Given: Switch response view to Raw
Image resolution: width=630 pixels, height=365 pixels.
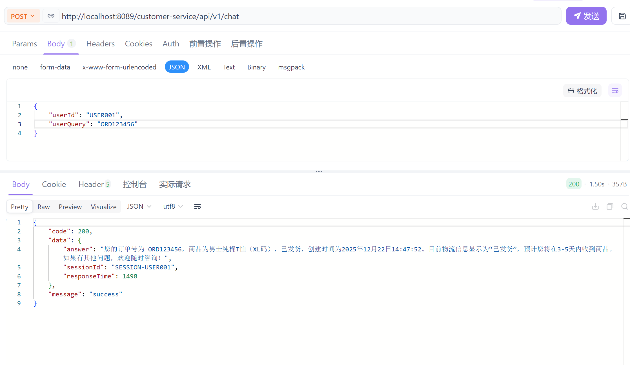Looking at the screenshot, I should coord(43,207).
